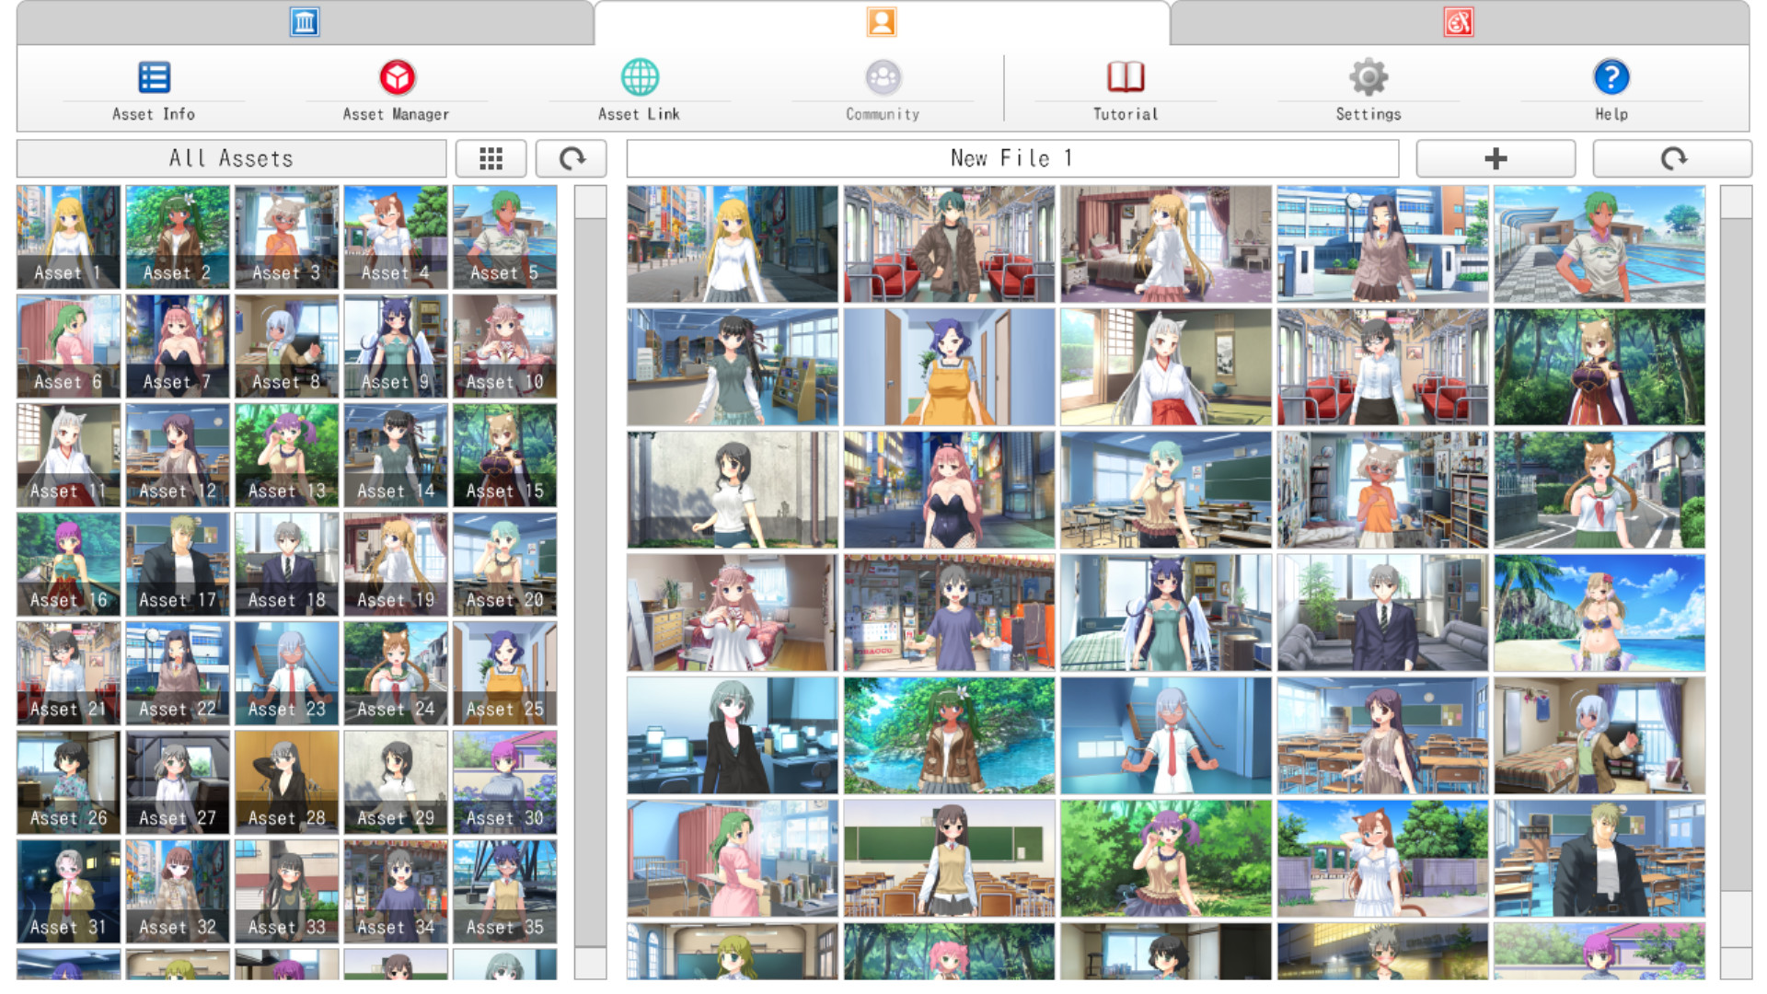Switch asset grid layout view
Viewport: 1767px width, 994px height.
[x=491, y=158]
